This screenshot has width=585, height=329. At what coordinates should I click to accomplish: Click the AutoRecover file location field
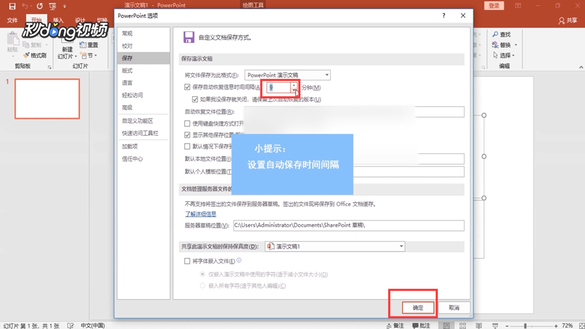point(354,112)
